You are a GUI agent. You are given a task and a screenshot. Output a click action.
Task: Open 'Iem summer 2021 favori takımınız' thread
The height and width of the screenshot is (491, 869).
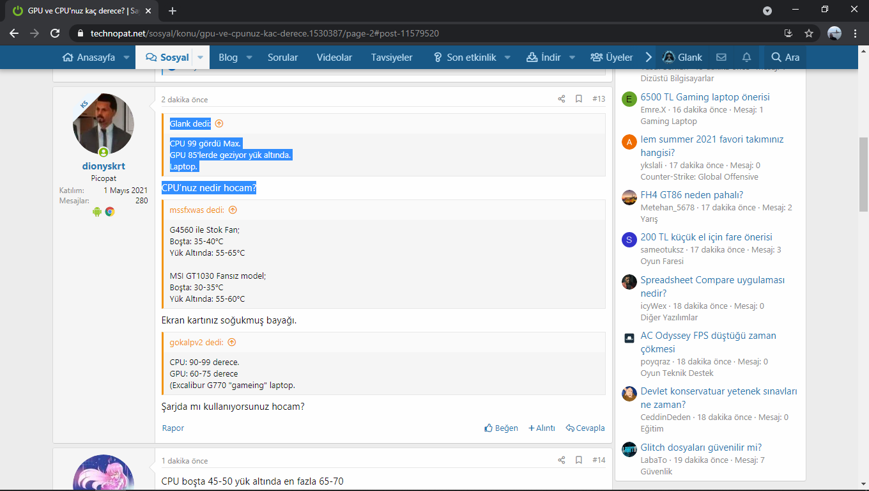(712, 146)
